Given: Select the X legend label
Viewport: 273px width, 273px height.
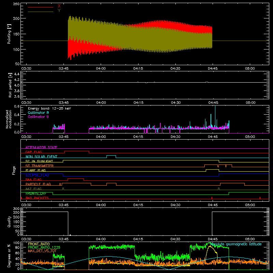Looking at the screenshot, I should [x=59, y=6].
